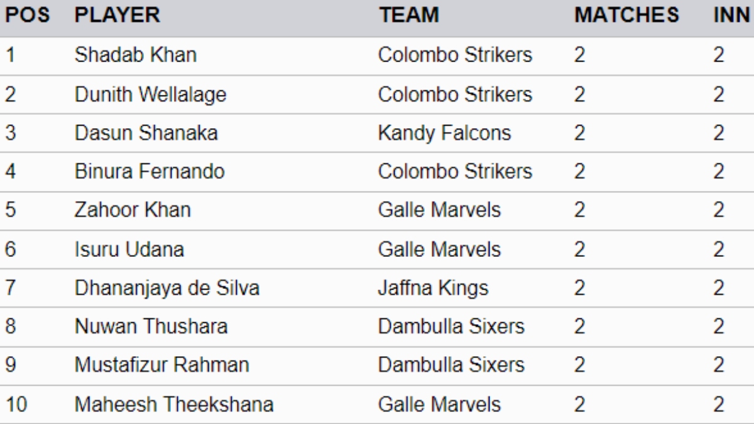Select Mustafizur Rahman entry
754x424 pixels.
tap(161, 365)
